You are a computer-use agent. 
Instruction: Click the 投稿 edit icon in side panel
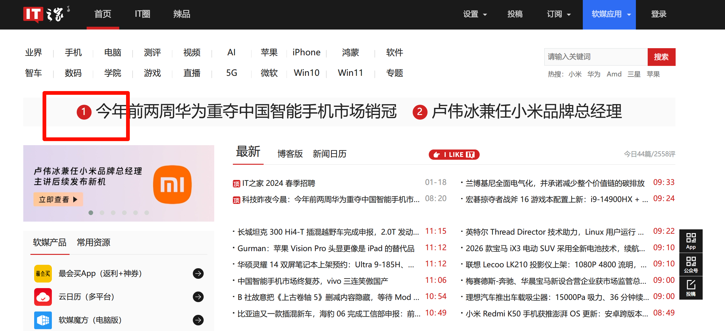(x=691, y=288)
